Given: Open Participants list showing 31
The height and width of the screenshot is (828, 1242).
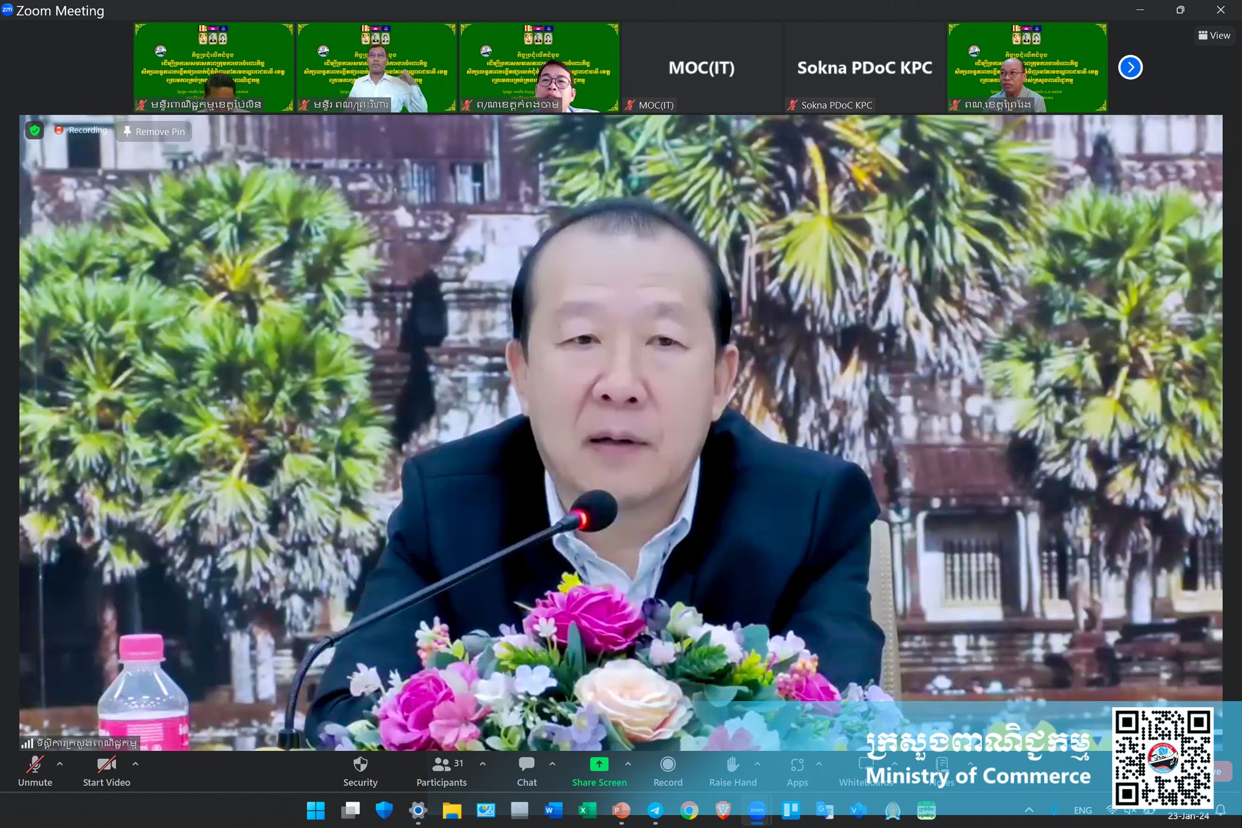Looking at the screenshot, I should coord(441,766).
